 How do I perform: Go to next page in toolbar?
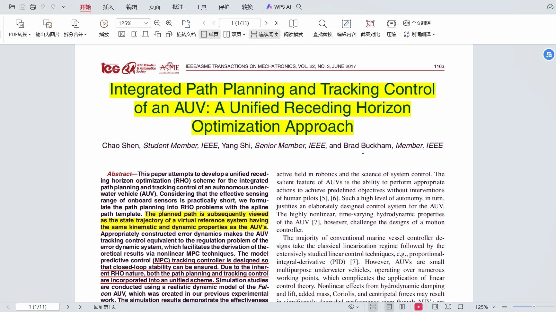coord(266,23)
